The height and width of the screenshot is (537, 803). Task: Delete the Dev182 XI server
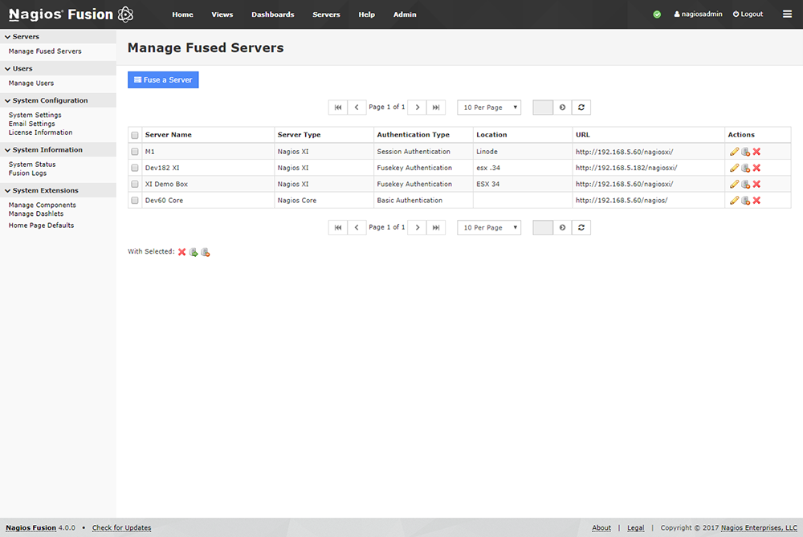pos(756,168)
